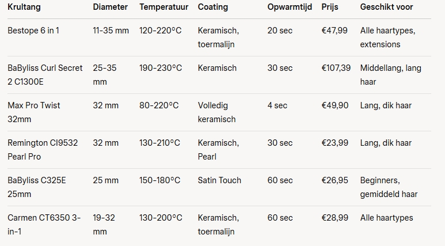Click the Beginners, gemiddeld haar cell
445x246 pixels.
[389, 187]
